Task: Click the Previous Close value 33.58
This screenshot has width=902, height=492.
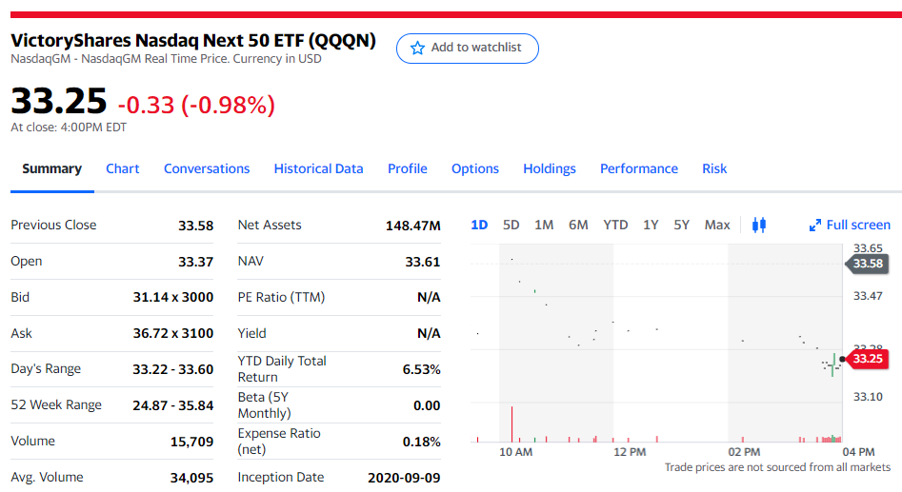Action: [195, 226]
